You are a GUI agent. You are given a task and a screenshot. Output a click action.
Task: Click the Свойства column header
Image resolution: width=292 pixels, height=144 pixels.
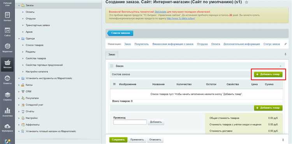click(x=232, y=84)
